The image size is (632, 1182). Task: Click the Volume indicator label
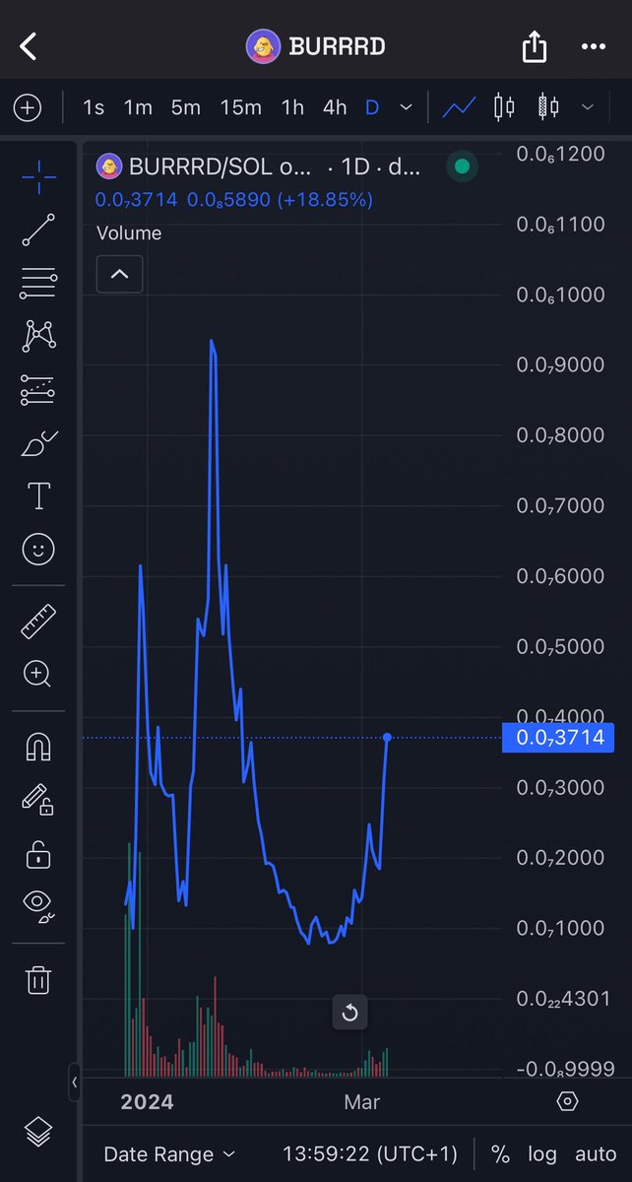pyautogui.click(x=129, y=233)
